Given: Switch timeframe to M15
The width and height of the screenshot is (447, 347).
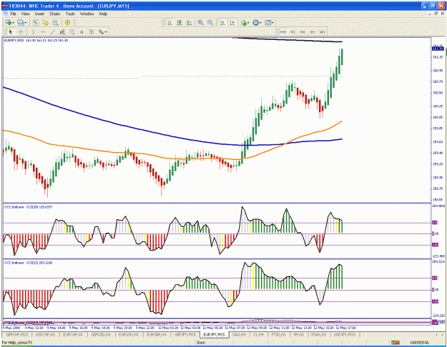Looking at the screenshot, I should coord(283,32).
